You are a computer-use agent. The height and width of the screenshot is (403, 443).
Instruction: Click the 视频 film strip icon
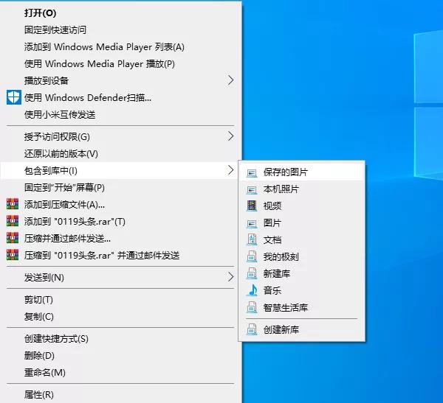[252, 206]
